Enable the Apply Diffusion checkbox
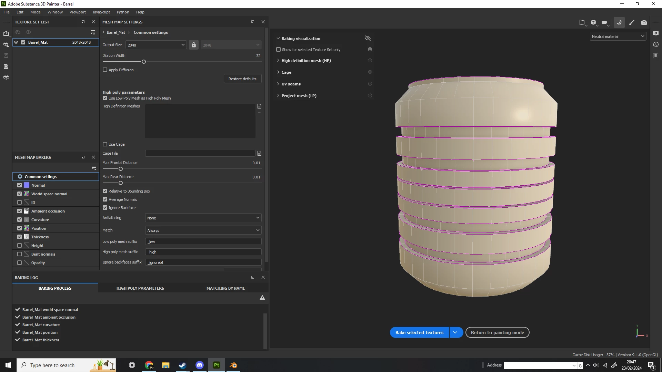 click(x=105, y=70)
